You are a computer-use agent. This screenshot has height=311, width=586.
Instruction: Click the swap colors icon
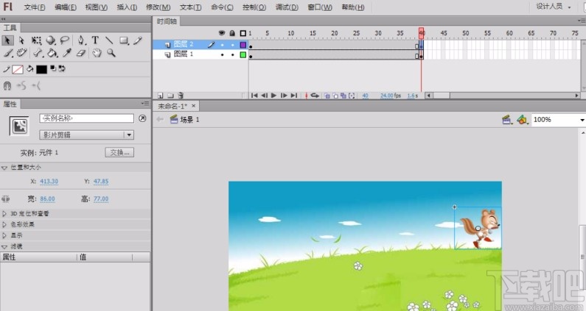point(62,68)
